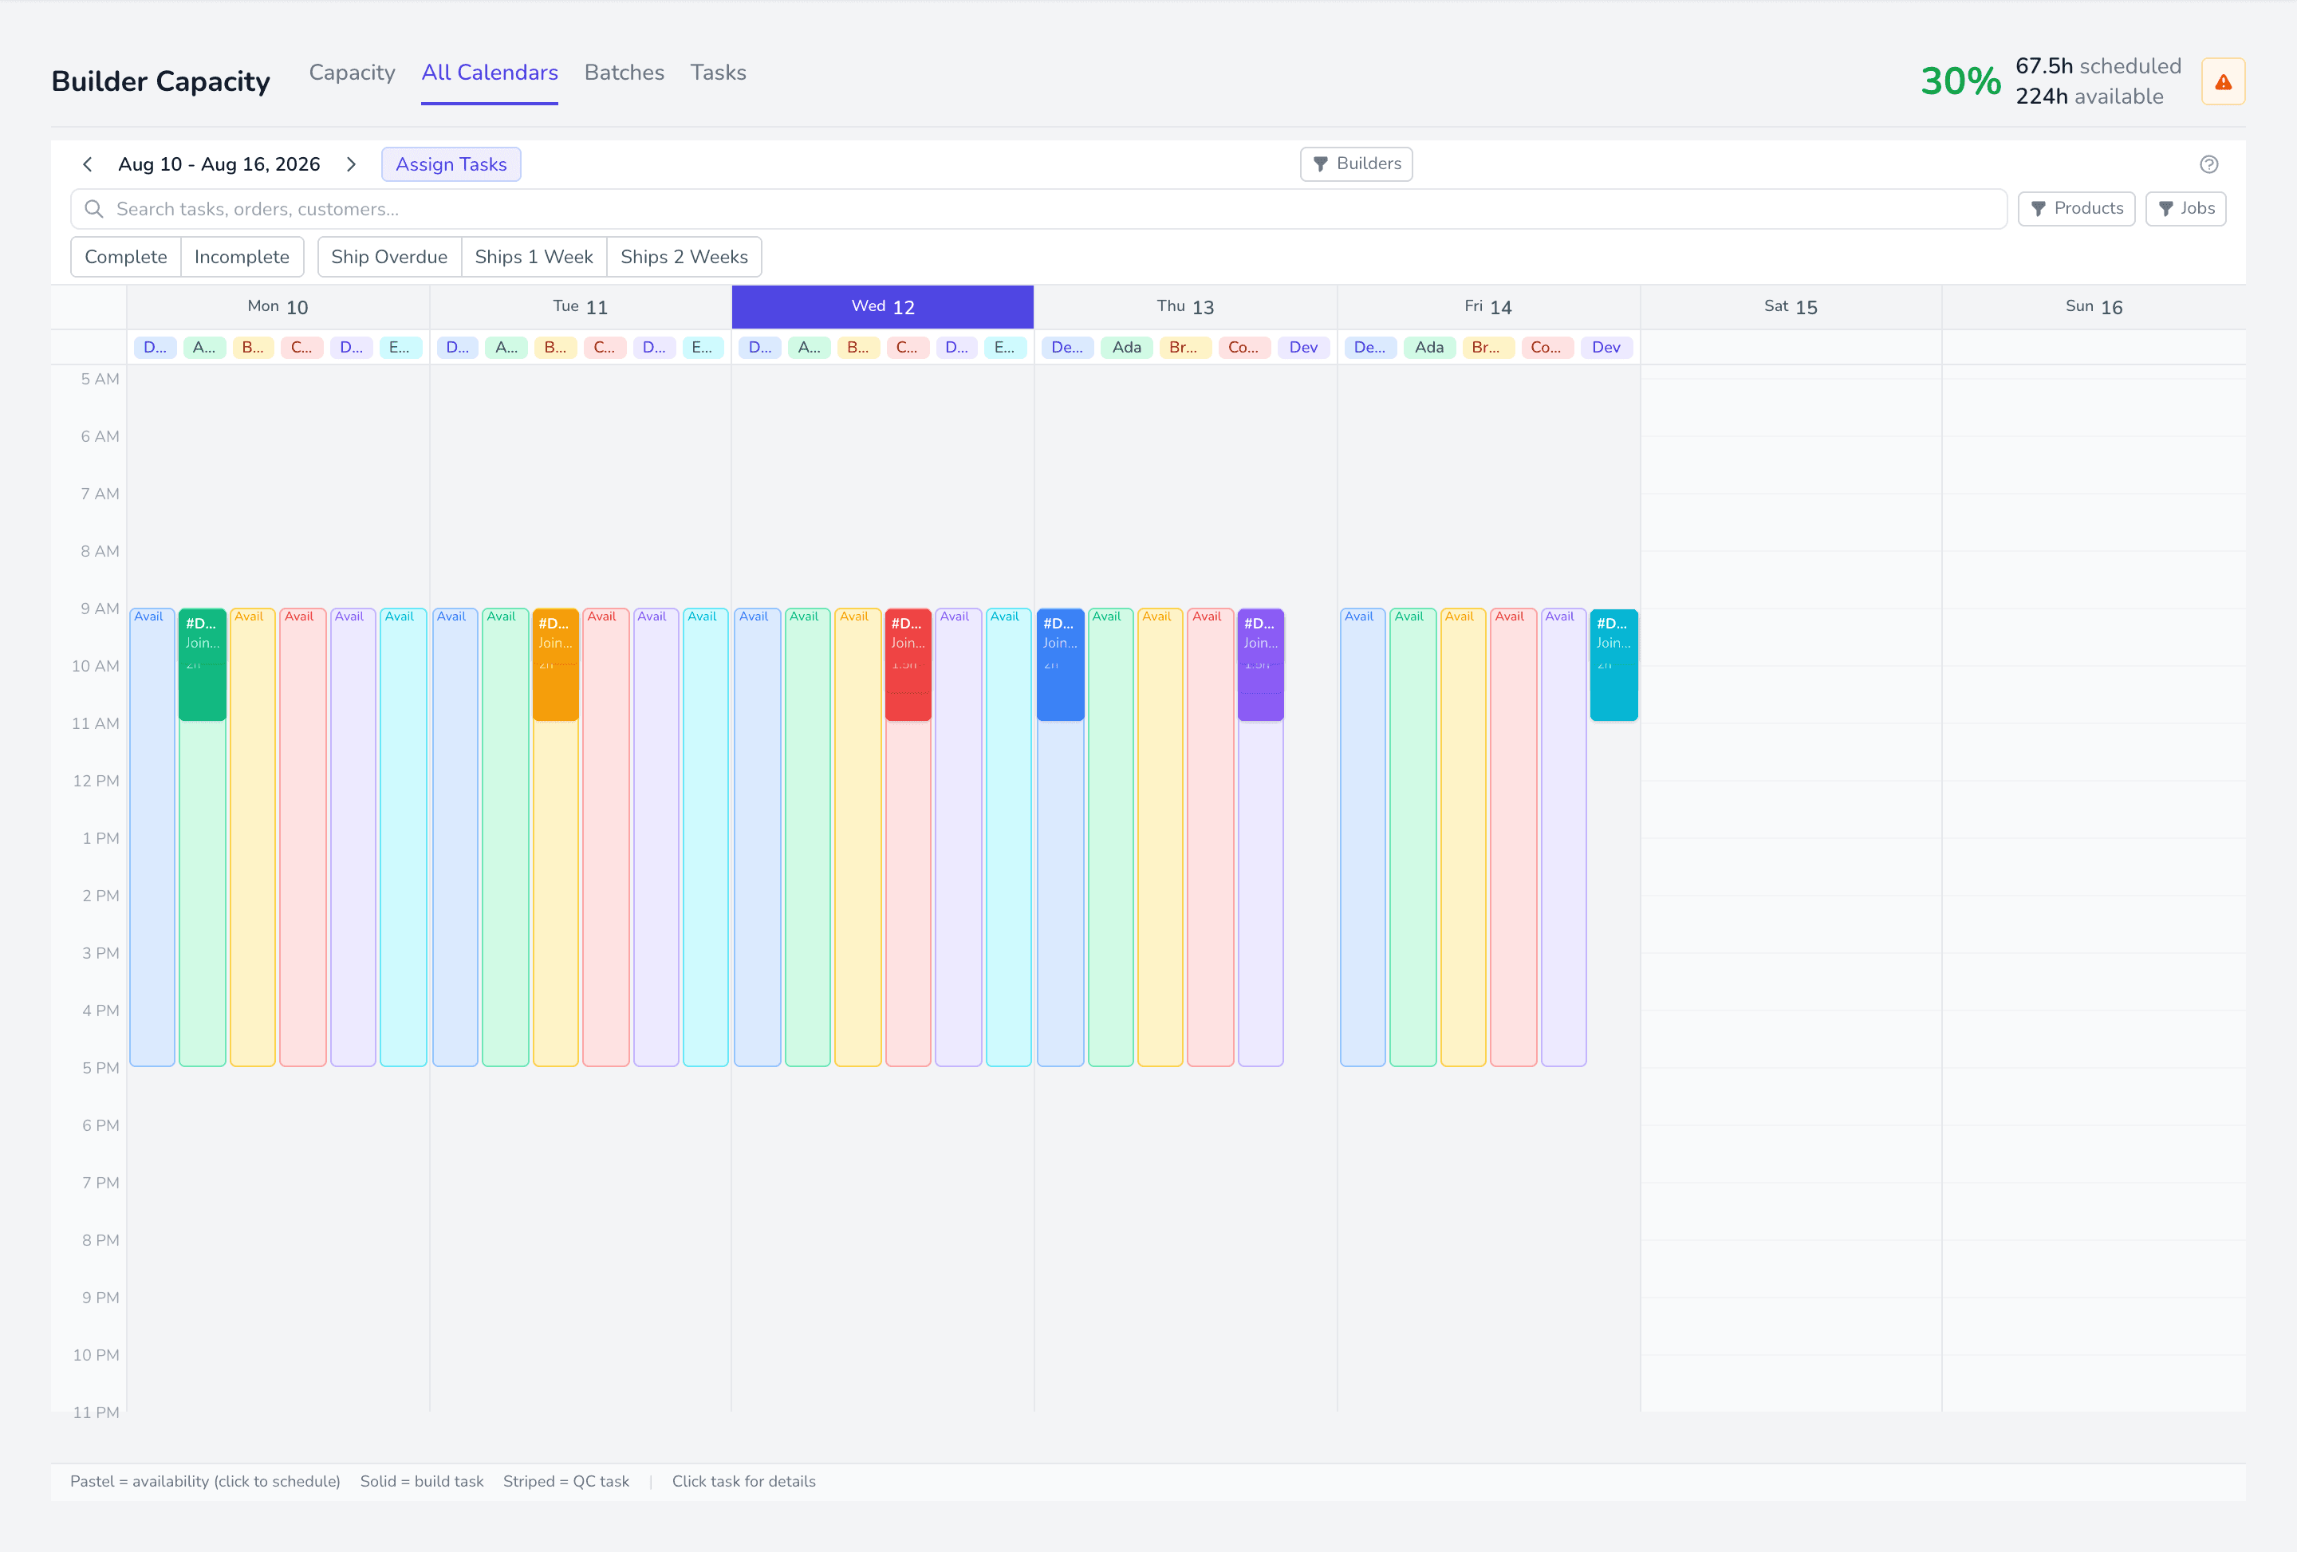Click the 30% utilization percentage
Image resolution: width=2297 pixels, height=1552 pixels.
(x=1961, y=81)
